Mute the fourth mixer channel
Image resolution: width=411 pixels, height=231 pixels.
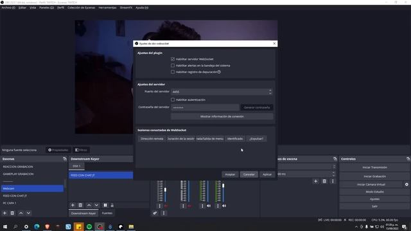tap(224, 206)
